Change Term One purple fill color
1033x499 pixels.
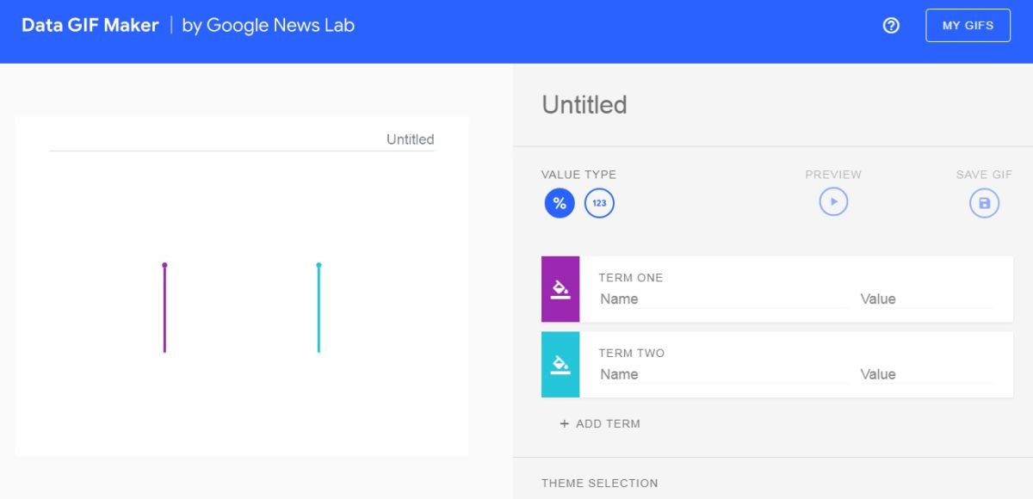[560, 289]
